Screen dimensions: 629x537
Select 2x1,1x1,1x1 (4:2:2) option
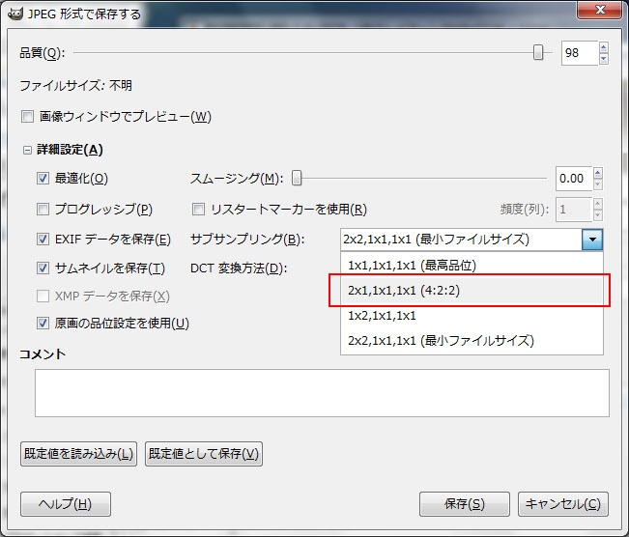coord(472,290)
